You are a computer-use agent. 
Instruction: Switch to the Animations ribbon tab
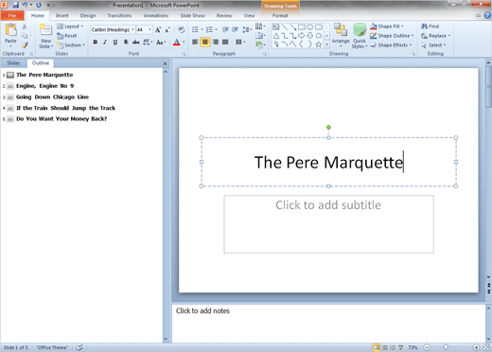coord(156,15)
